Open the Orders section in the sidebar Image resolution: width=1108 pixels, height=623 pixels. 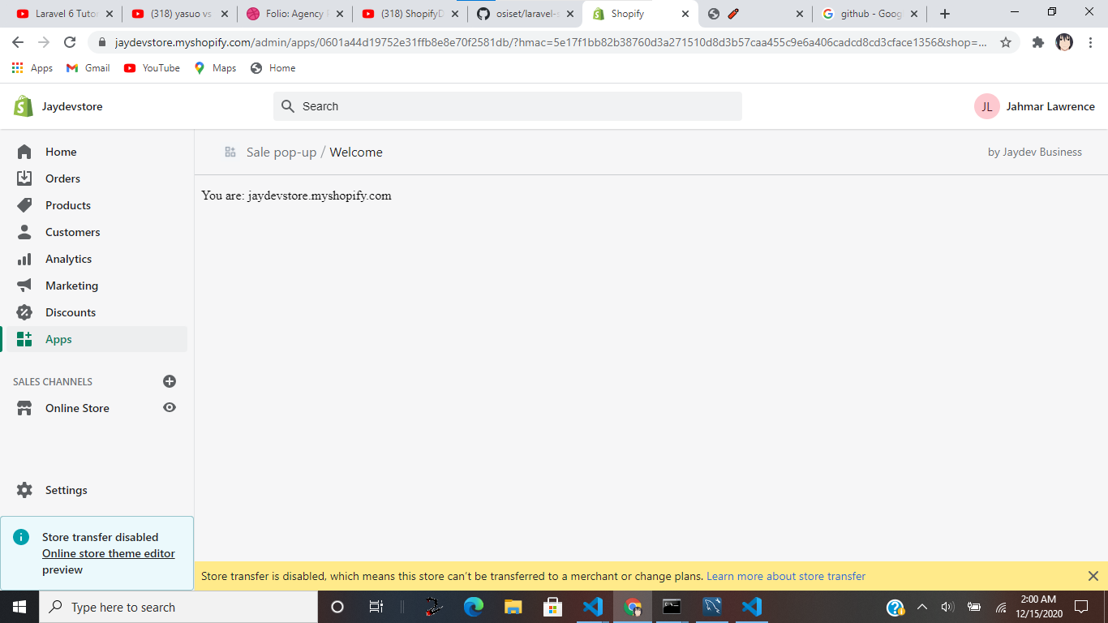coord(61,178)
